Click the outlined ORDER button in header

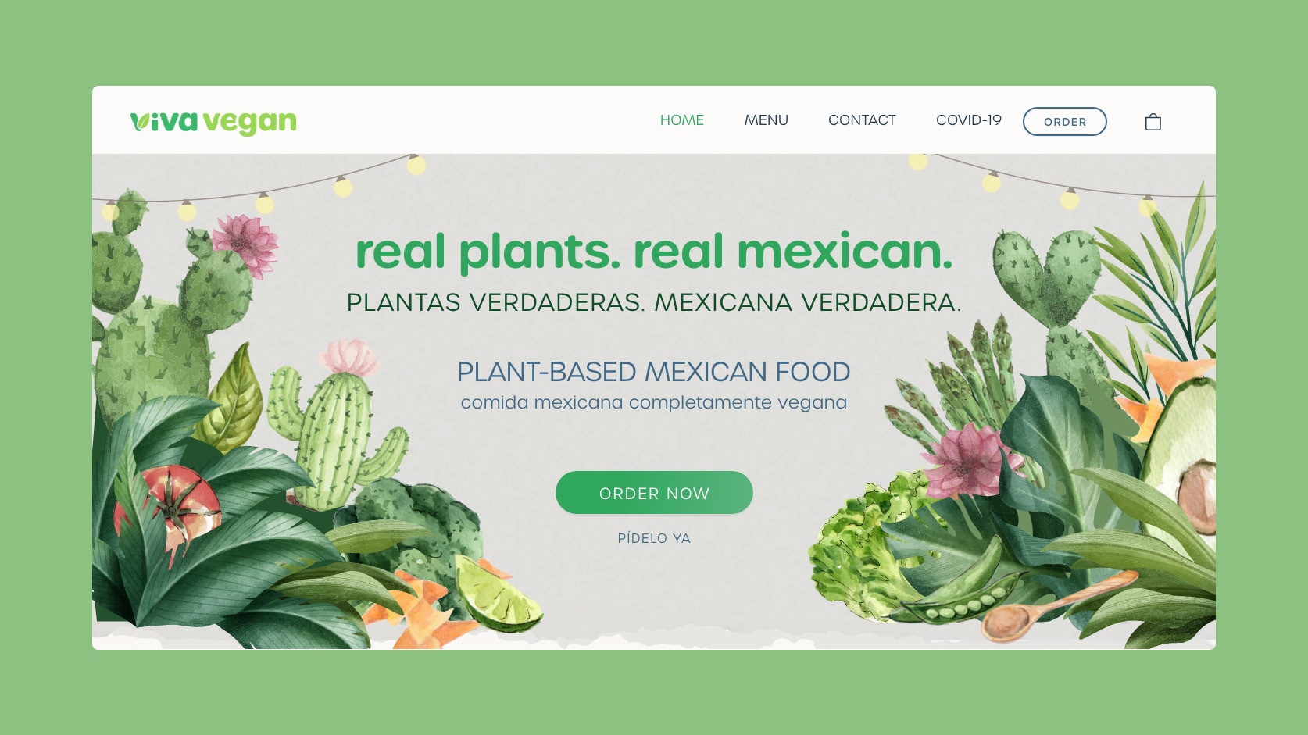(x=1064, y=121)
